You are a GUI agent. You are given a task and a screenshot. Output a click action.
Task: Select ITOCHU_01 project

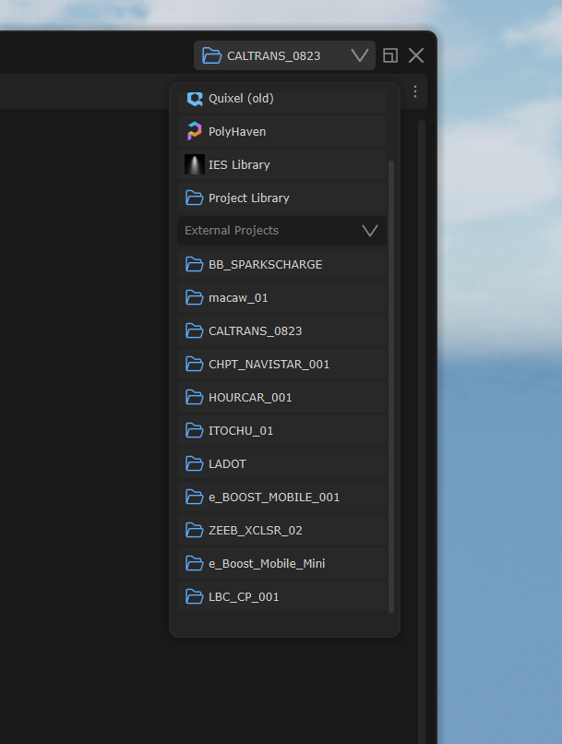pos(281,430)
